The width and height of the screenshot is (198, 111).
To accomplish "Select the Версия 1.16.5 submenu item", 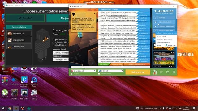I will pyautogui.click(x=171, y=45).
